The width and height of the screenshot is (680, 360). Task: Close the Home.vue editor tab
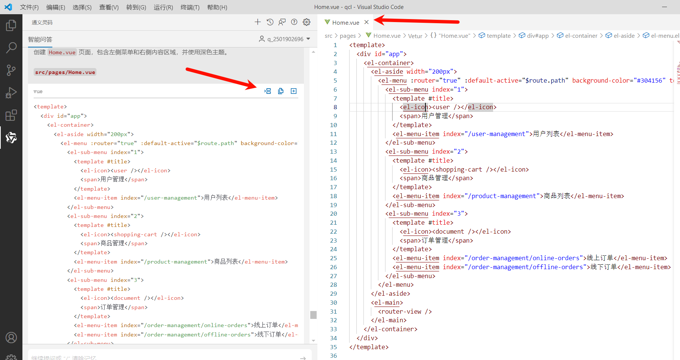coord(366,22)
